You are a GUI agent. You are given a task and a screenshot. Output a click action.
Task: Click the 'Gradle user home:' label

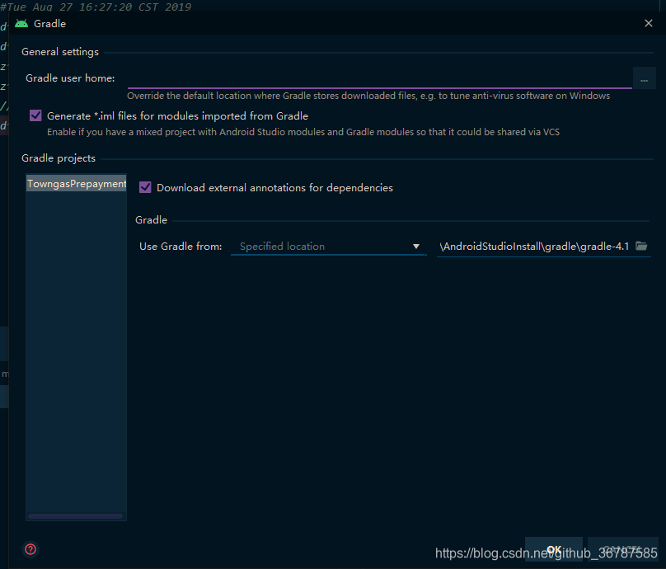[x=70, y=78]
